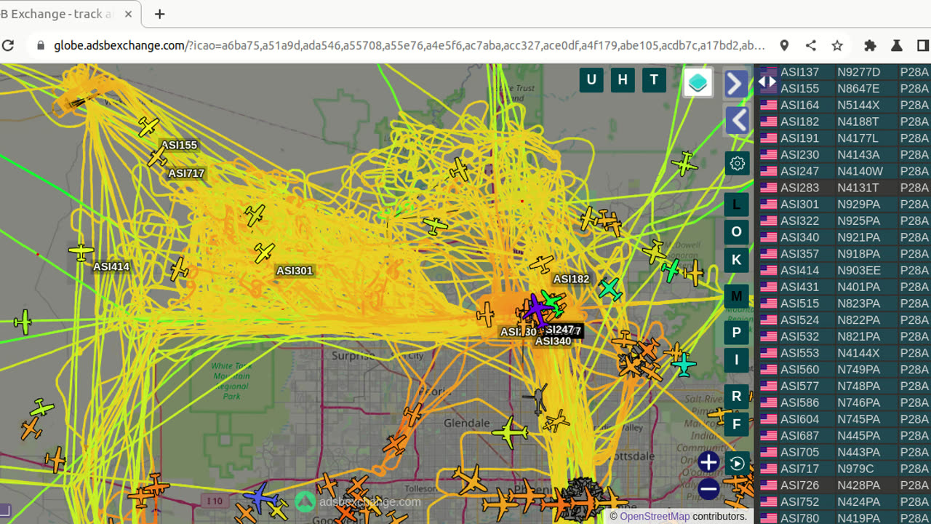Click registration N823PA in list

coord(858,303)
